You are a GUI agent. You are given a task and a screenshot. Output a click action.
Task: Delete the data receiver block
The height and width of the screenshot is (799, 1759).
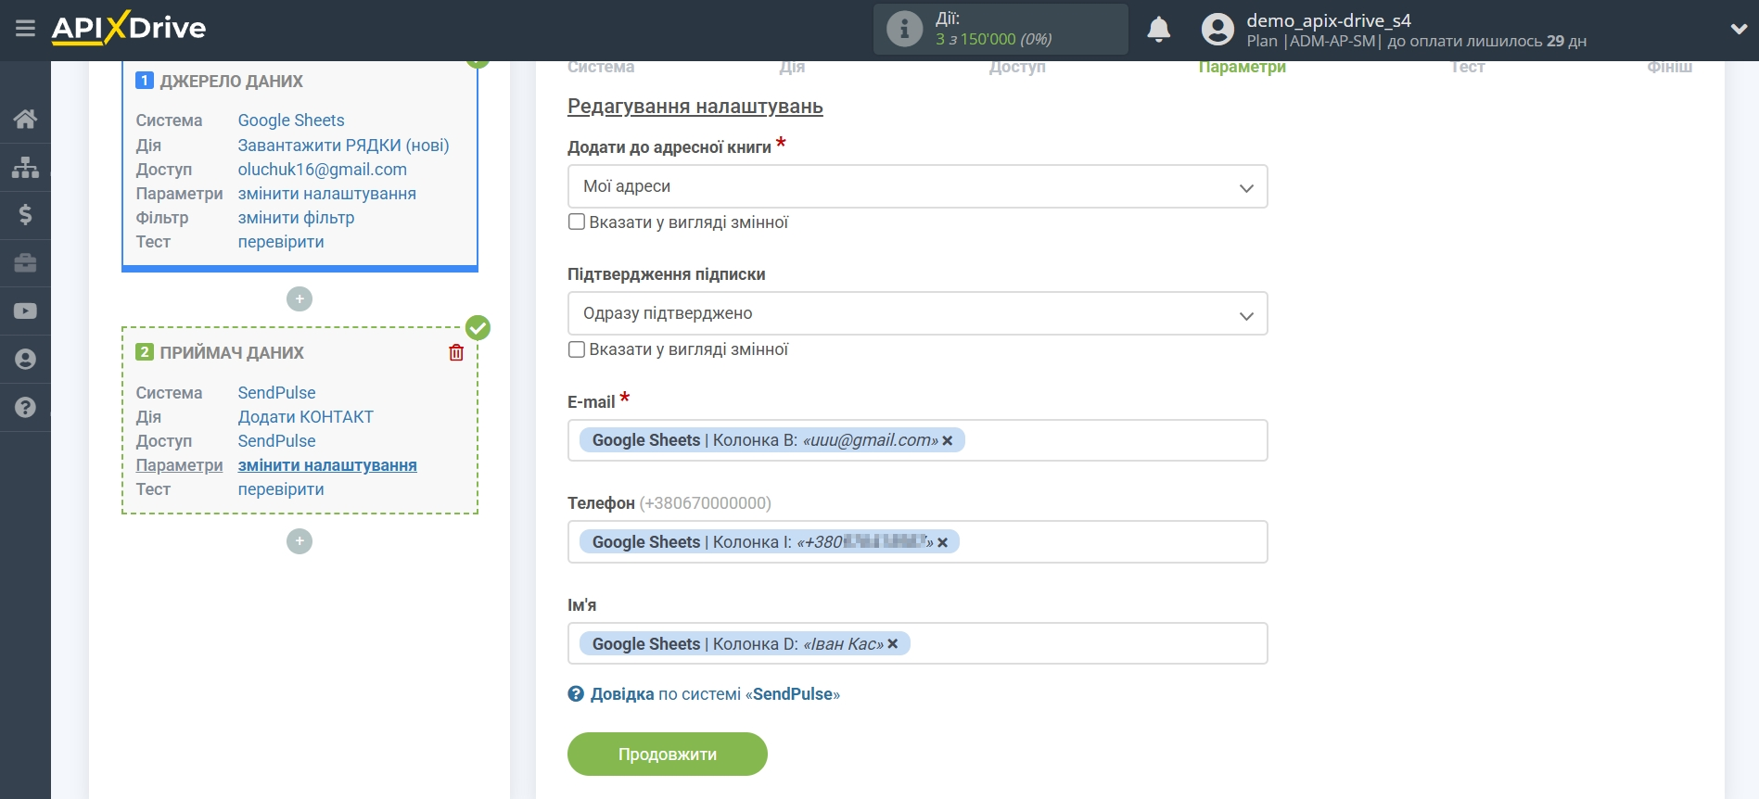tap(456, 352)
